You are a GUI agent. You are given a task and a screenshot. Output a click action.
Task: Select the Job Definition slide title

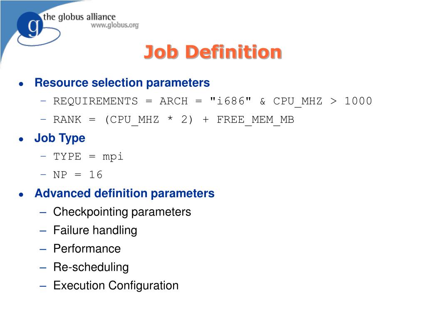pos(213,52)
